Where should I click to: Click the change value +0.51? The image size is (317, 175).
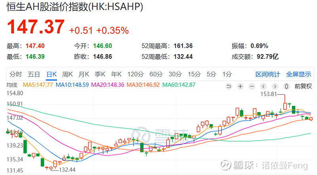pos(81,30)
